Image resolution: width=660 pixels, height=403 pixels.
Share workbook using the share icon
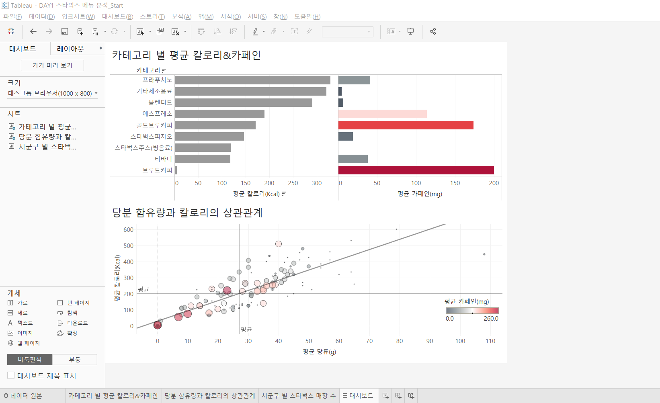click(433, 31)
